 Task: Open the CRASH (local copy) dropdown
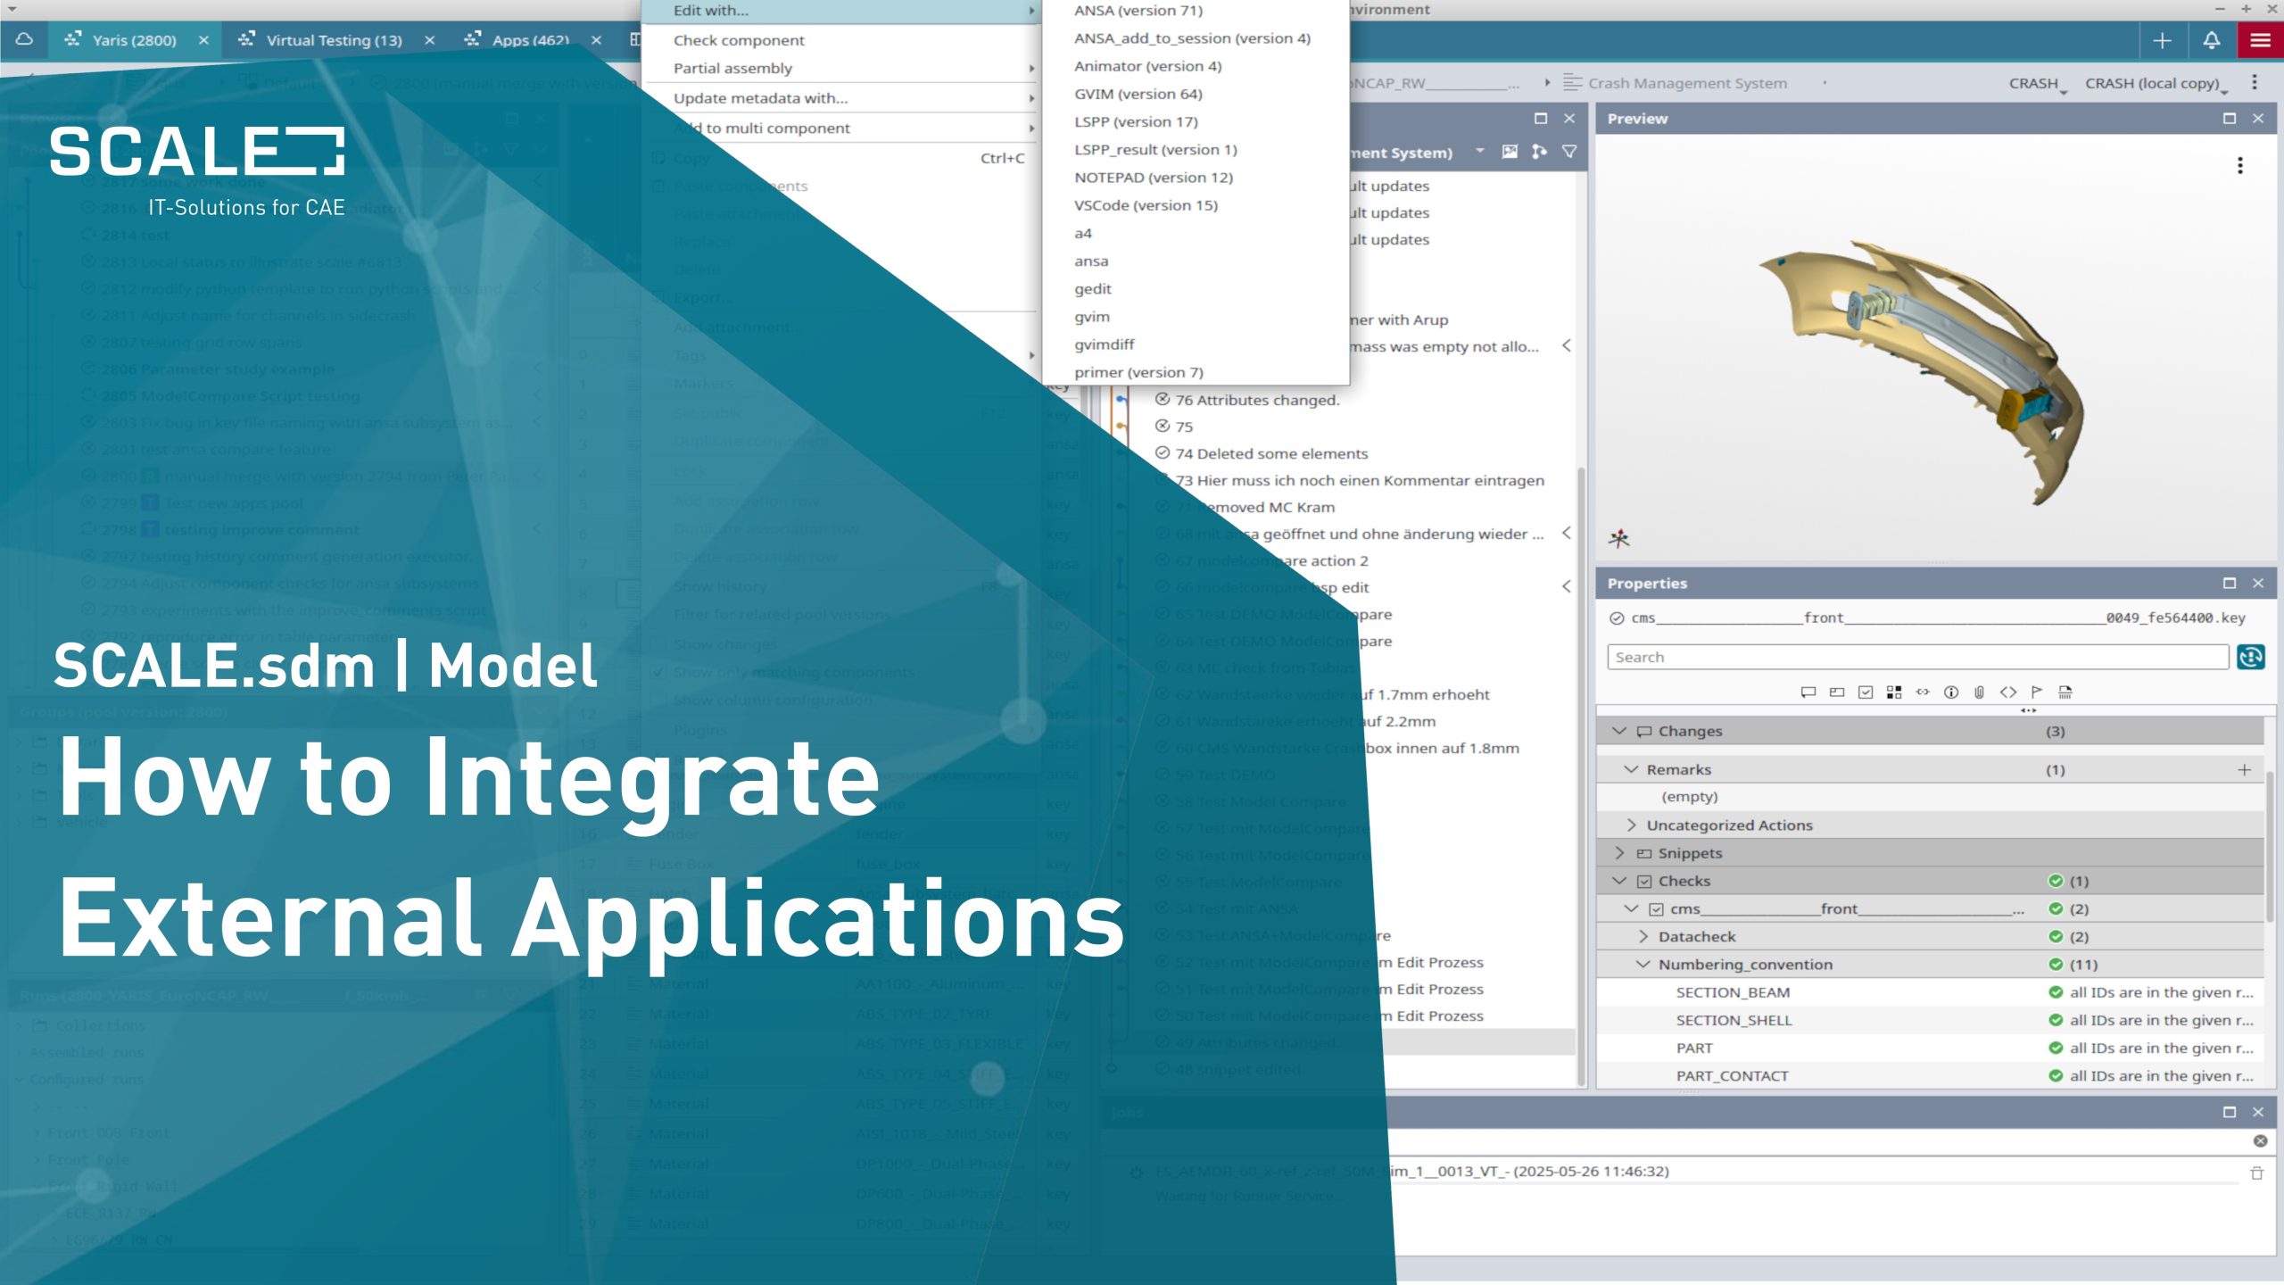2156,83
